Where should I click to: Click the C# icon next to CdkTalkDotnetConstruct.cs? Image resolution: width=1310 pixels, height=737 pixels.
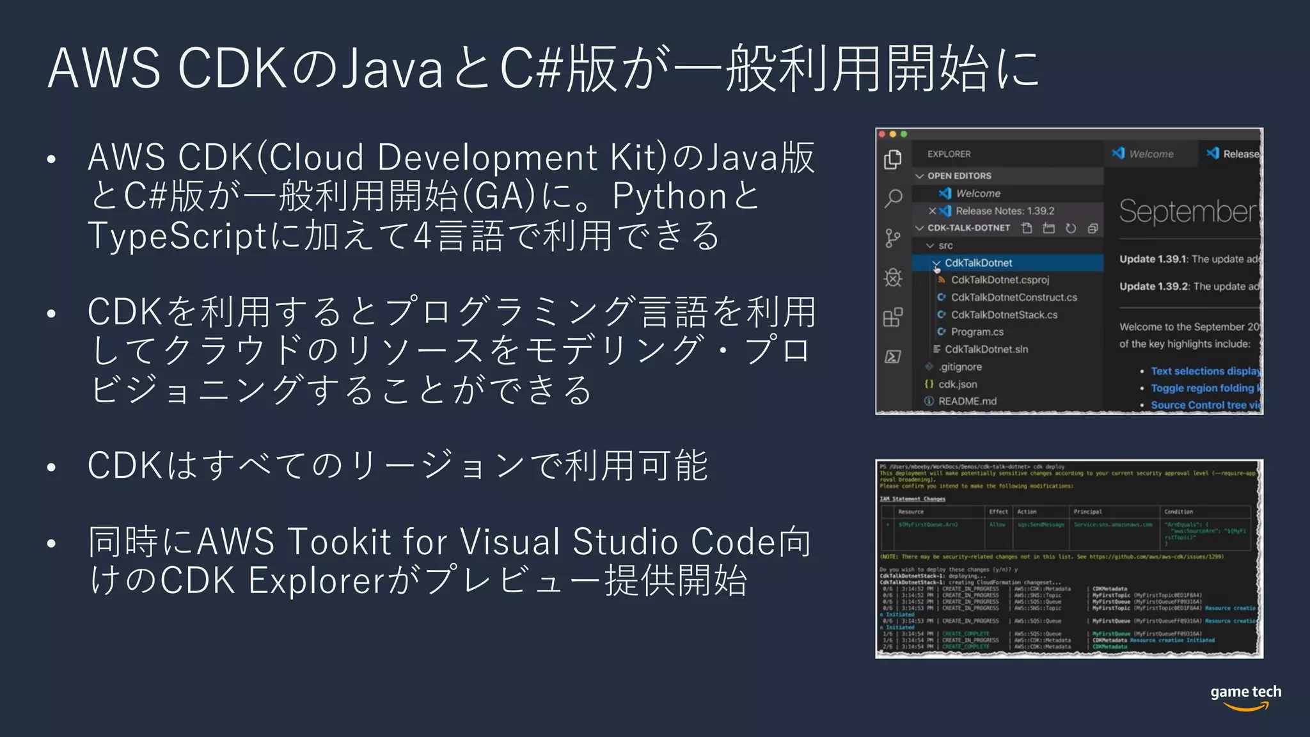[x=942, y=297]
